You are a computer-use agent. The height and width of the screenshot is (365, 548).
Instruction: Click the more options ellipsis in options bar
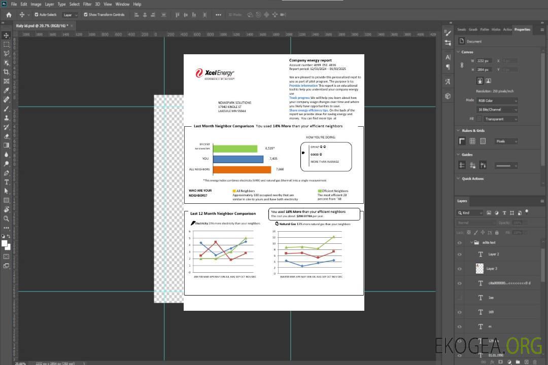(218, 15)
